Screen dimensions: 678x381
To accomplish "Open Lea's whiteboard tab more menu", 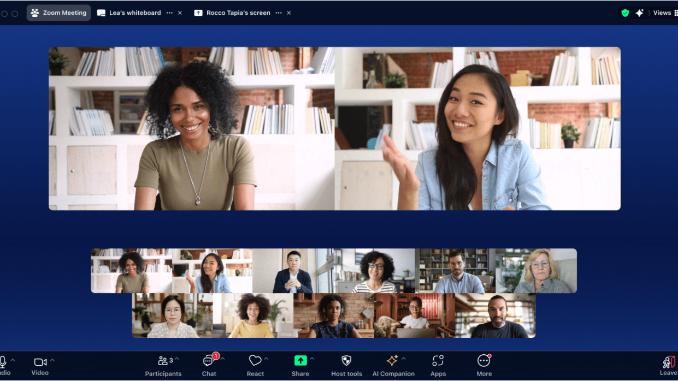I will coord(169,13).
